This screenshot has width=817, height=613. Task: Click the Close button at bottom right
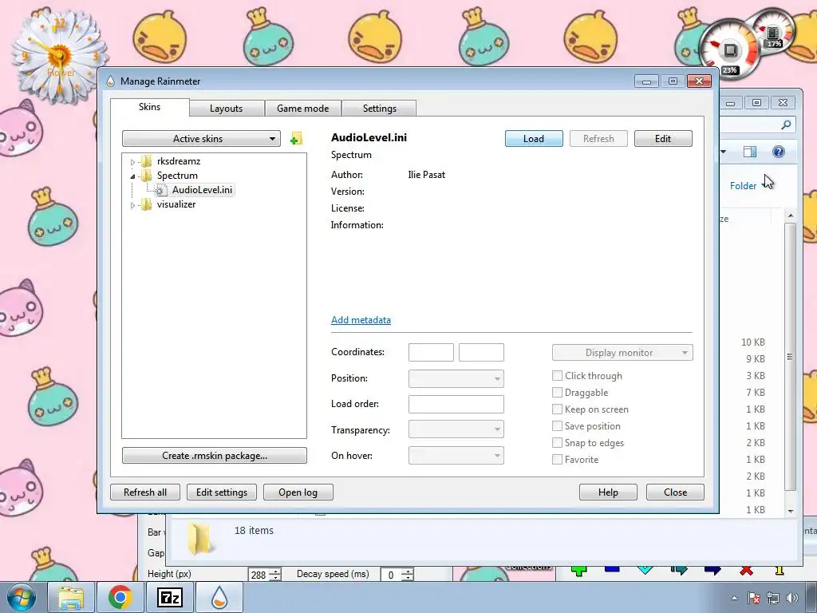[x=675, y=492]
